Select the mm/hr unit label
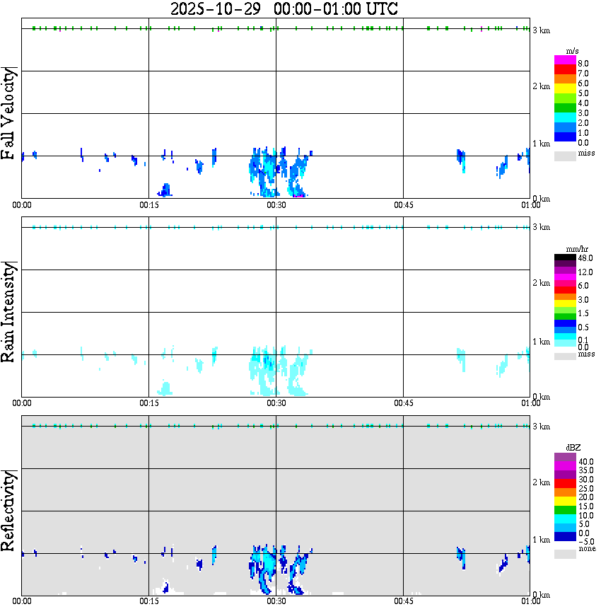Viewport: 601px width, 614px height. click(x=577, y=249)
